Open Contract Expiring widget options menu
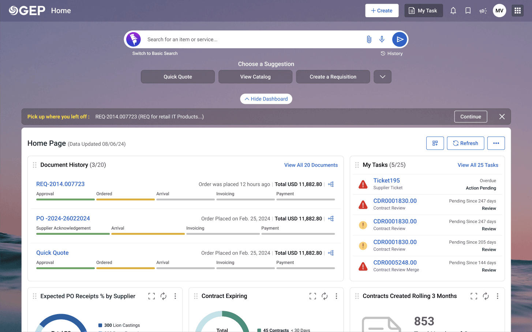Viewport: 532px width, 332px height. pyautogui.click(x=336, y=296)
